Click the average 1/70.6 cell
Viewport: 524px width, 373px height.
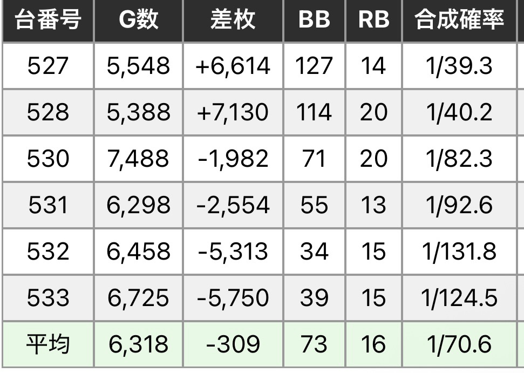pyautogui.click(x=459, y=344)
